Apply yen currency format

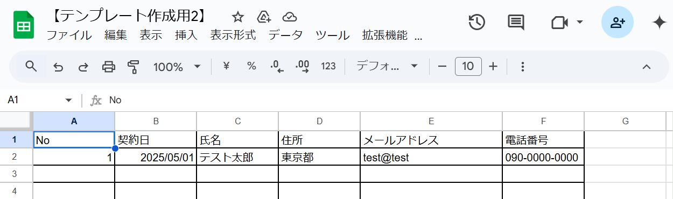[x=226, y=66]
